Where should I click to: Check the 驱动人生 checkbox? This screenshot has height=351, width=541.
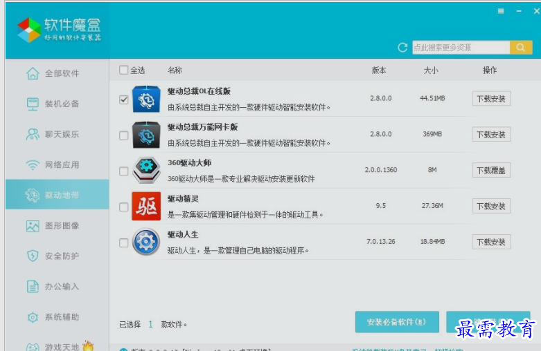123,243
